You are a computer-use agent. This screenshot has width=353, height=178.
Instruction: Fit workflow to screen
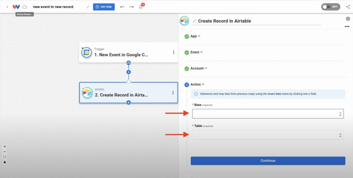(5, 157)
